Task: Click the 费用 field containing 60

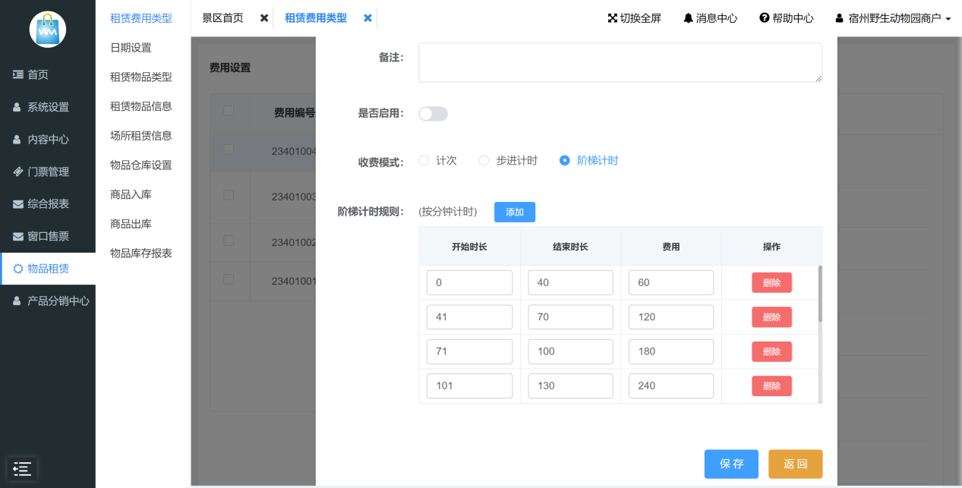Action: (671, 282)
